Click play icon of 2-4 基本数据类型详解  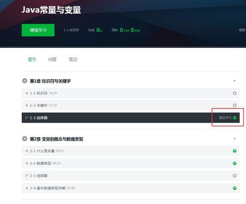(x=27, y=188)
